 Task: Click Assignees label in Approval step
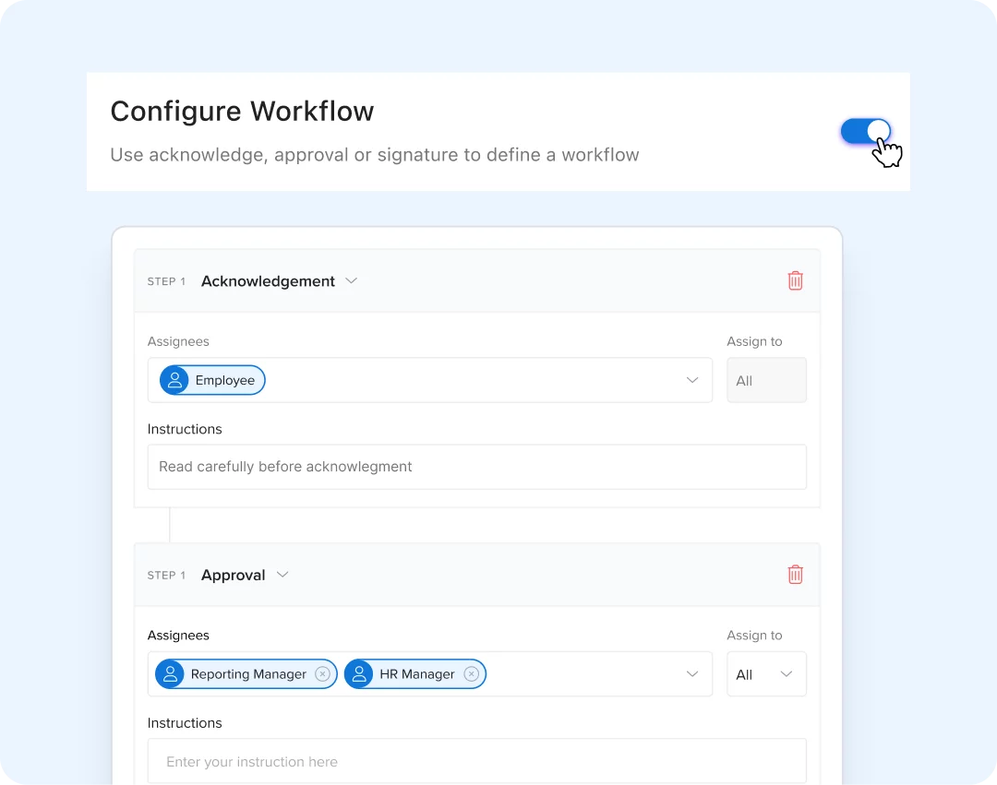pos(178,636)
